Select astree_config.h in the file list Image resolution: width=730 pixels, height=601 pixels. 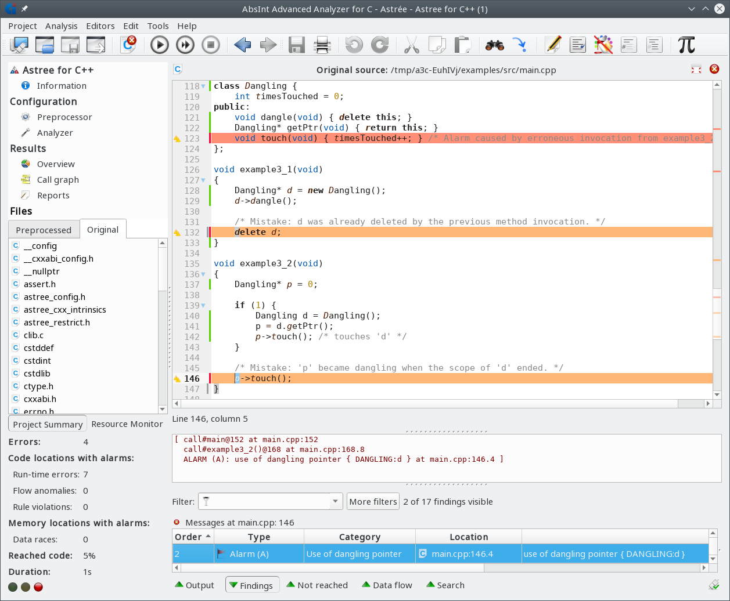pyautogui.click(x=55, y=297)
